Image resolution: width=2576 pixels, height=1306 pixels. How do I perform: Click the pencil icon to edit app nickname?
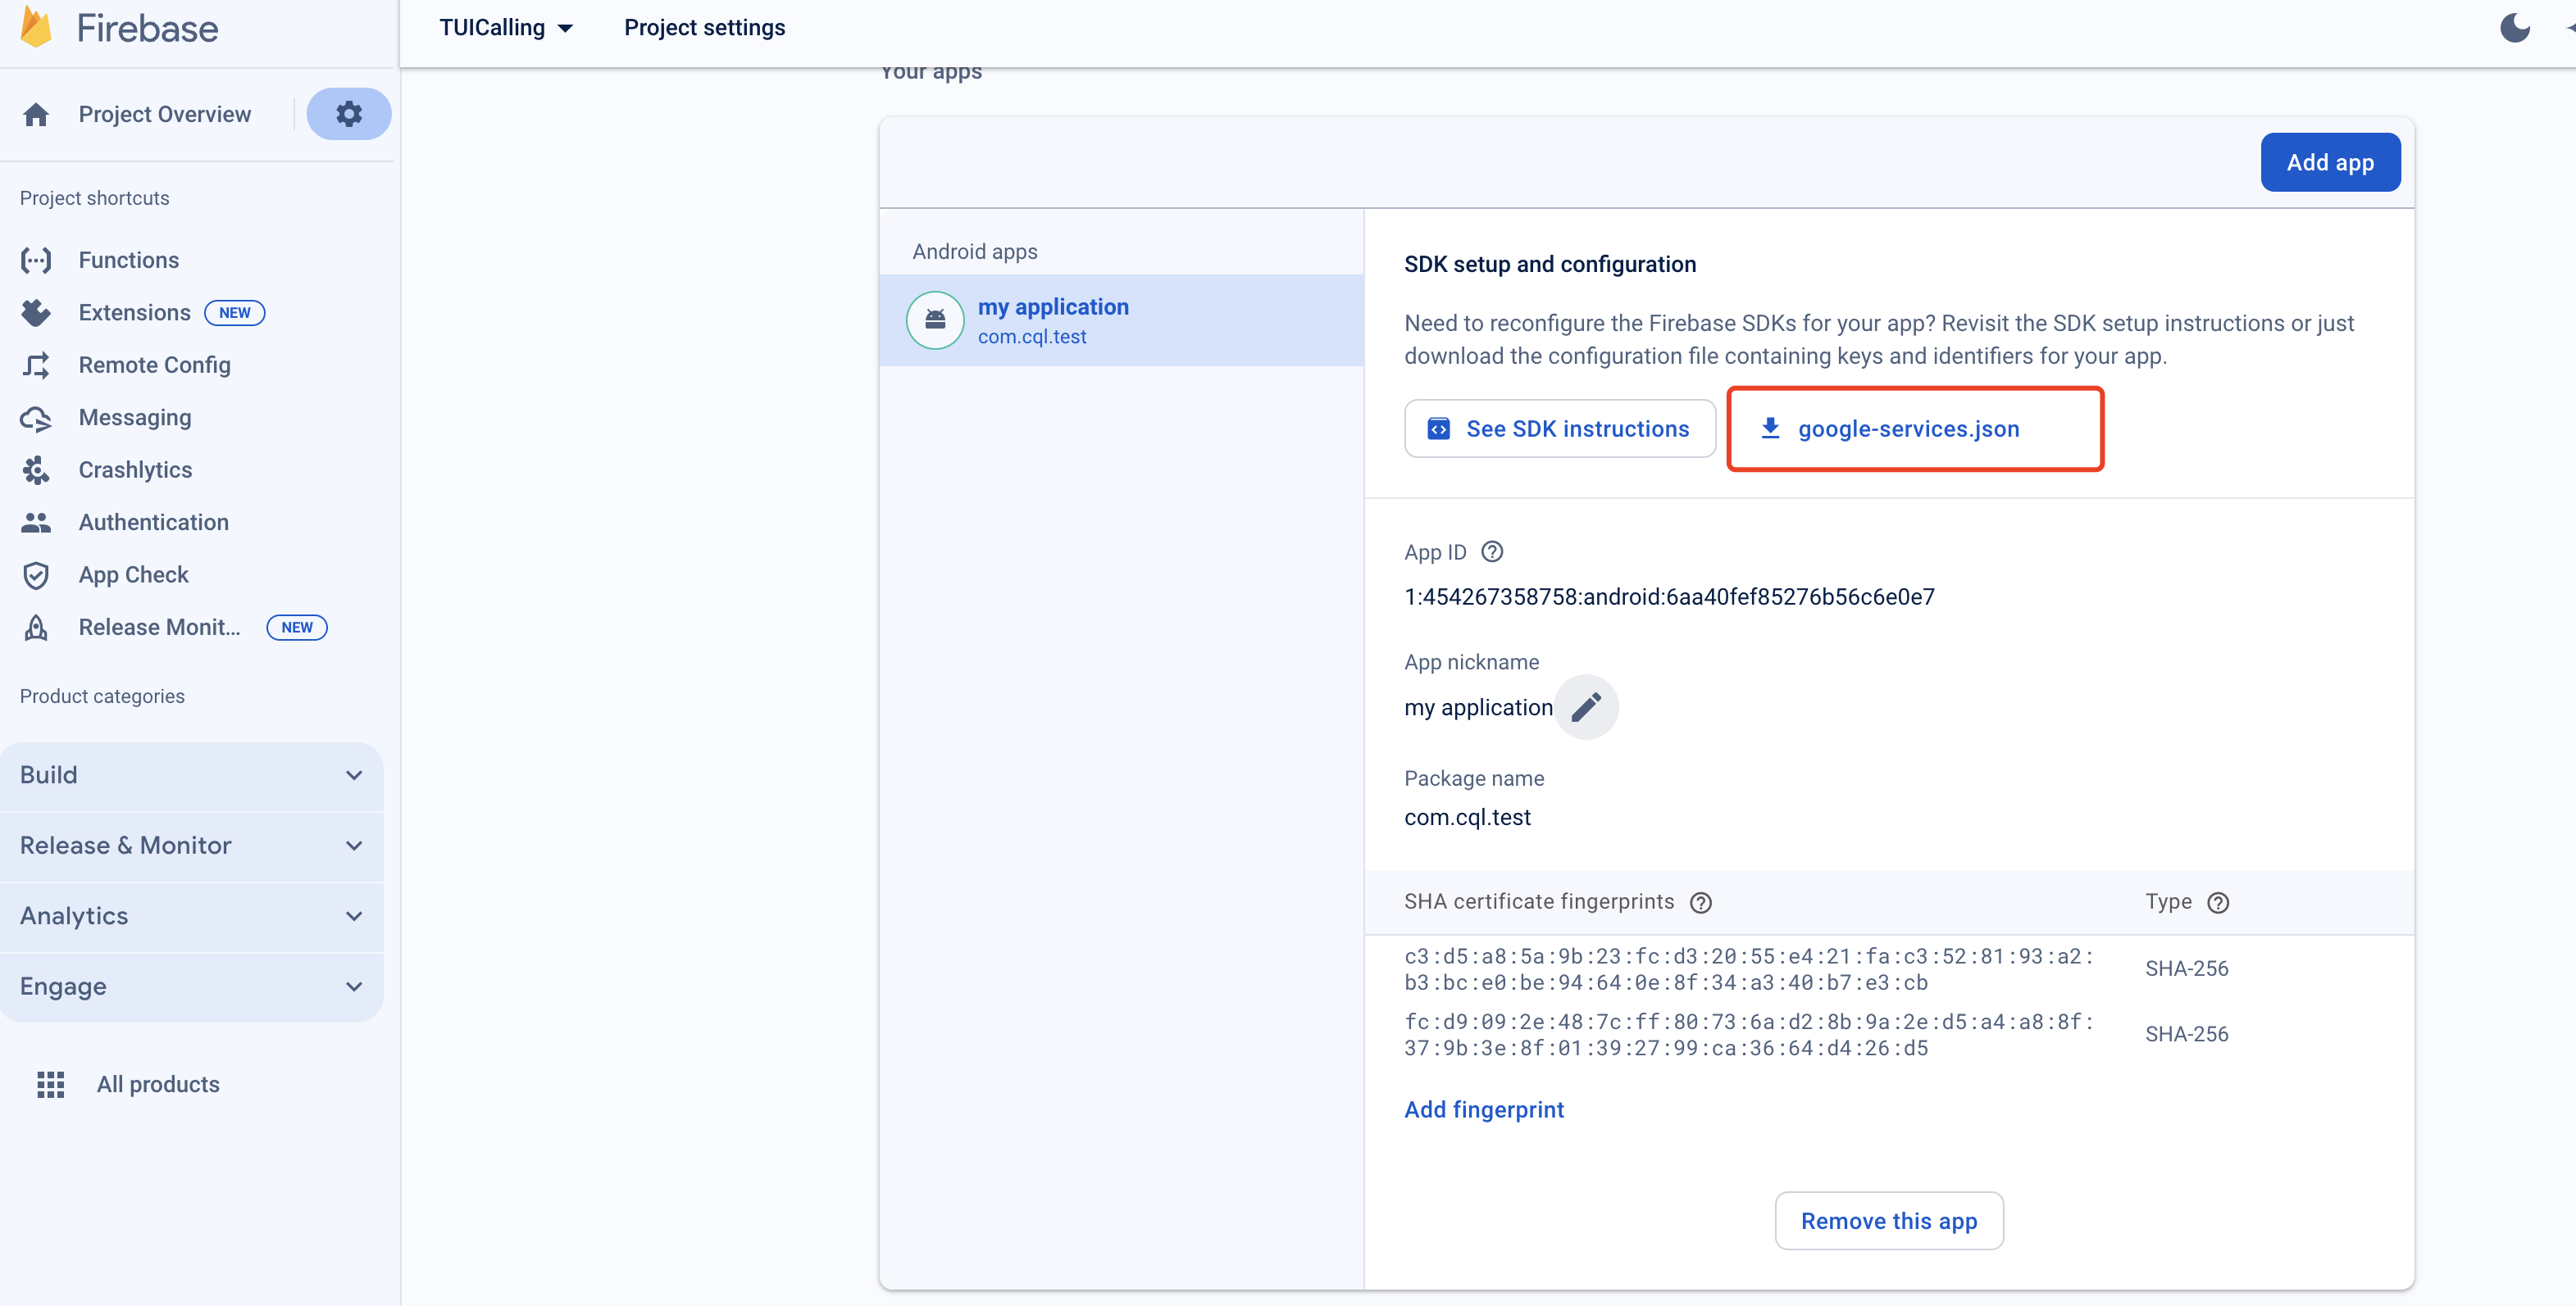point(1586,707)
